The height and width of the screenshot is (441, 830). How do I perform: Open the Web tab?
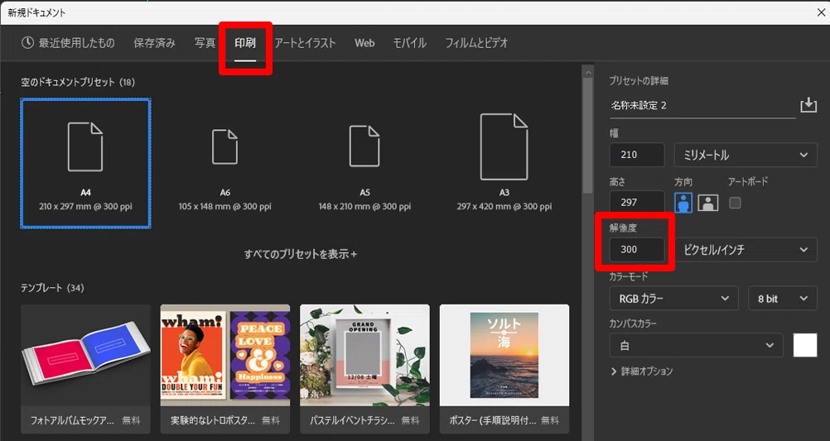point(364,43)
